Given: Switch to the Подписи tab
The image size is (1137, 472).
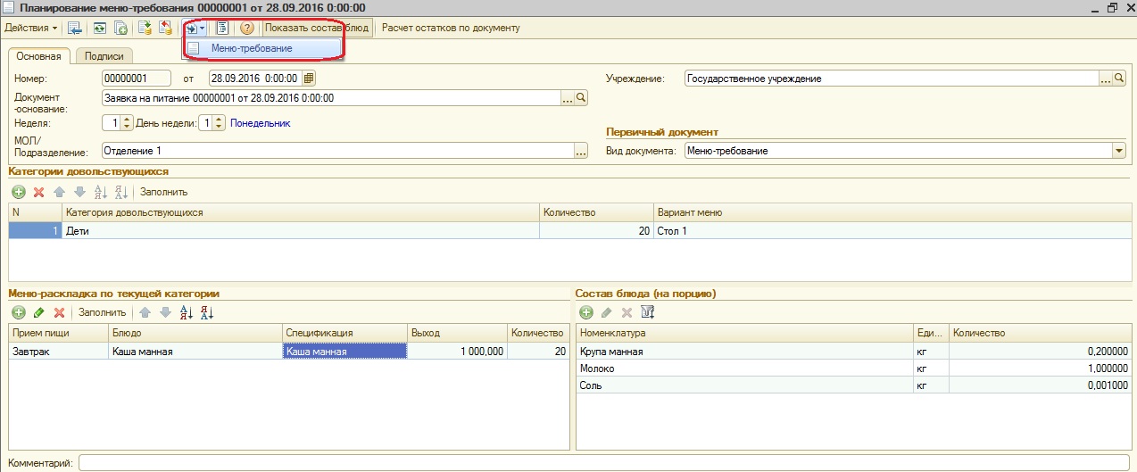Looking at the screenshot, I should 104,56.
